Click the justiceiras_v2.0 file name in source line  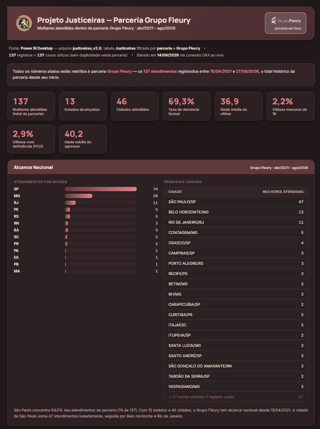click(87, 48)
